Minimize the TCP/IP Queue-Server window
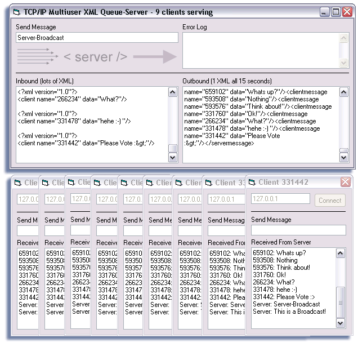This screenshot has height=347, width=358. pyautogui.click(x=325, y=12)
